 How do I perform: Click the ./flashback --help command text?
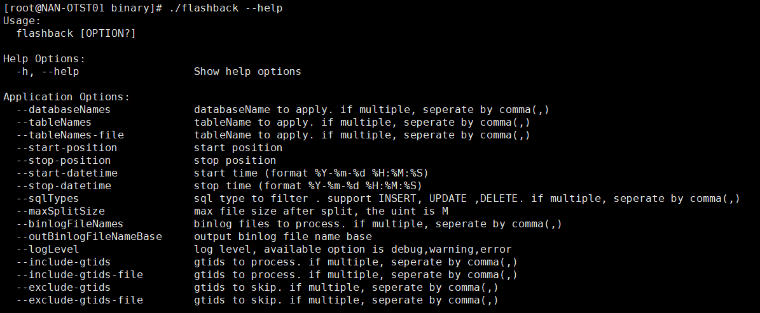(226, 9)
